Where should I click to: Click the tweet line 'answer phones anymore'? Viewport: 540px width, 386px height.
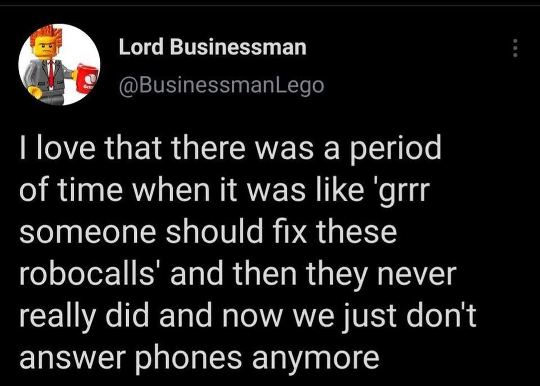point(199,358)
